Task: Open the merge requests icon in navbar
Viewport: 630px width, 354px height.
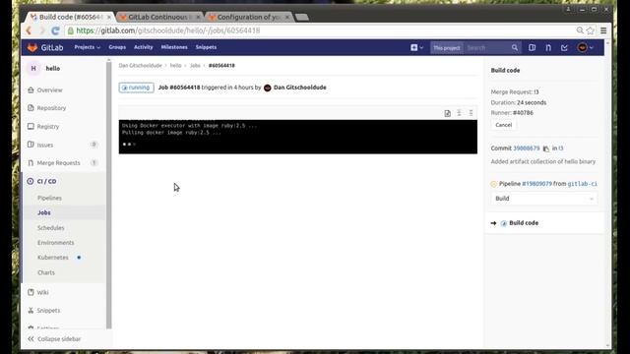Action: (x=548, y=48)
